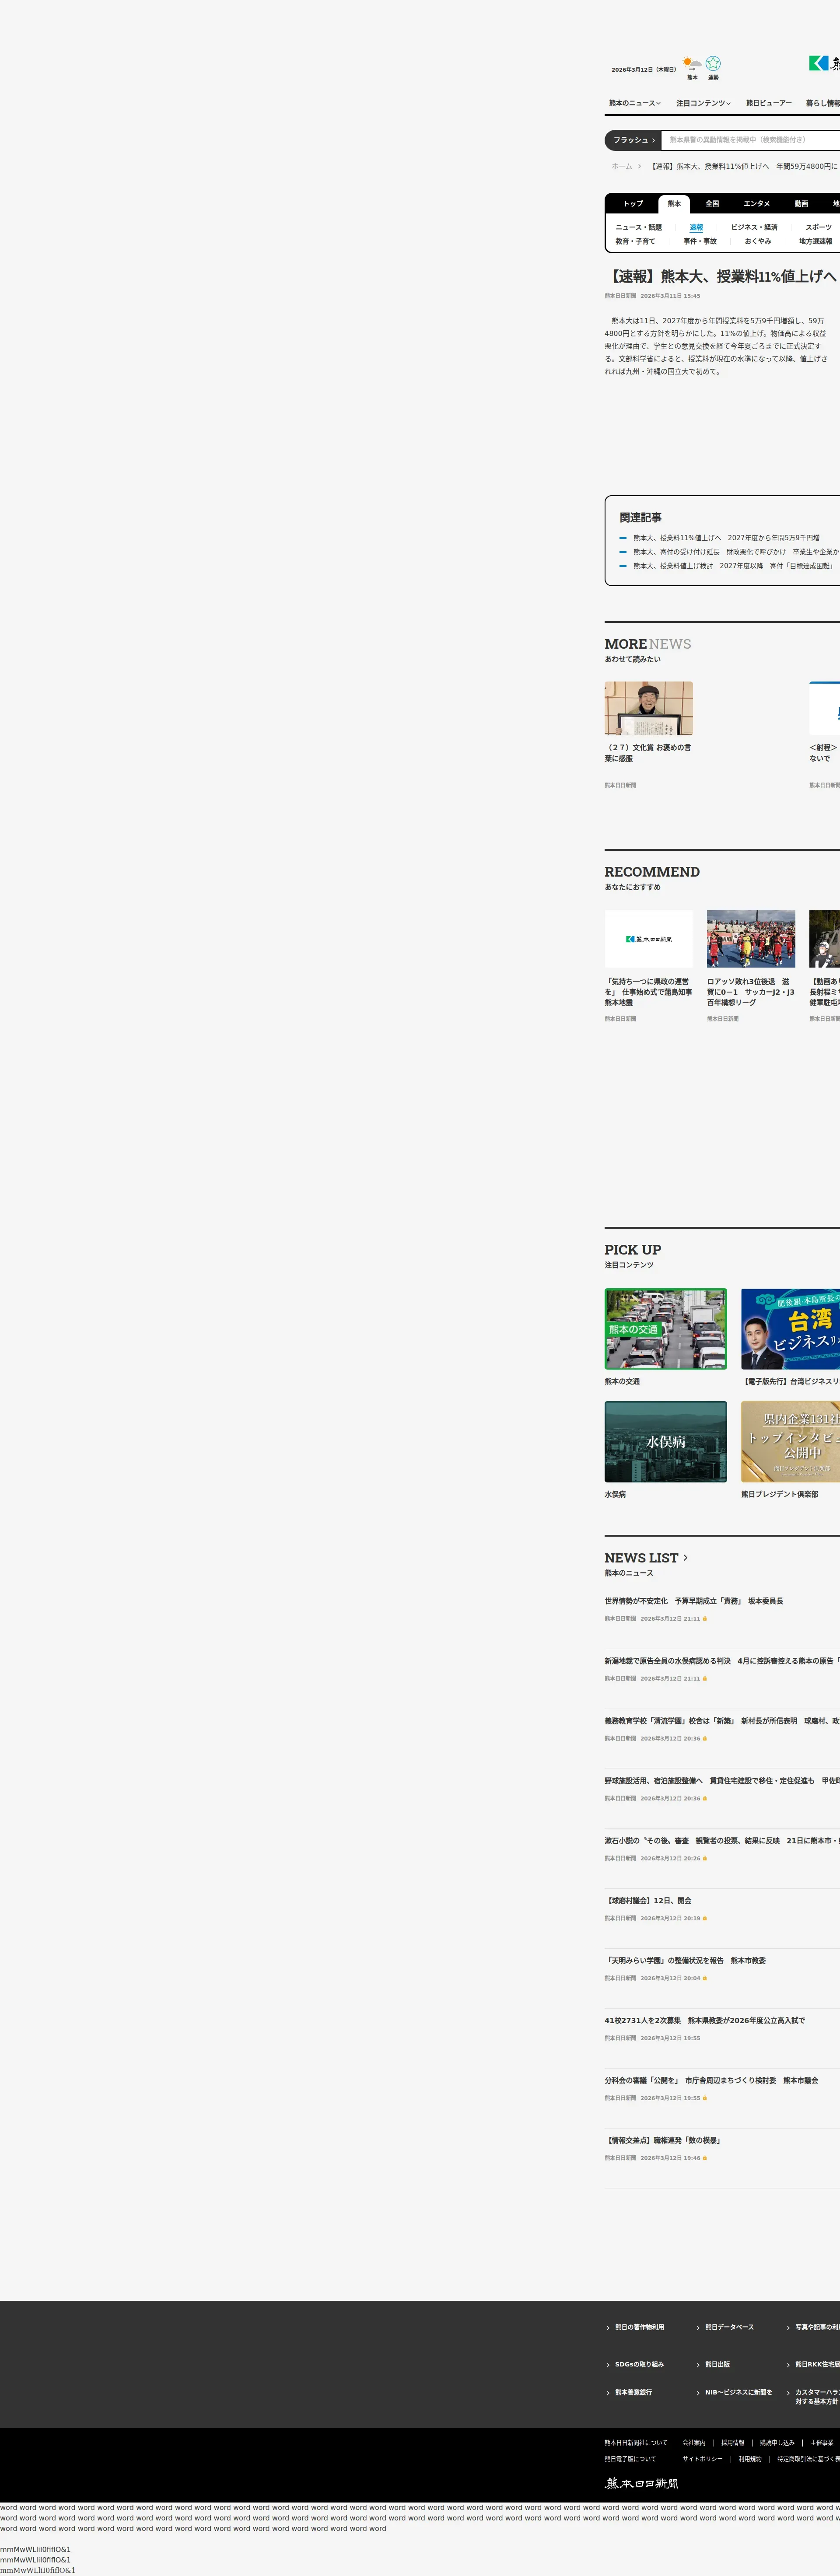Click the 熊本日日新聞 logo in the footer
The width and height of the screenshot is (840, 2576).
point(642,2483)
